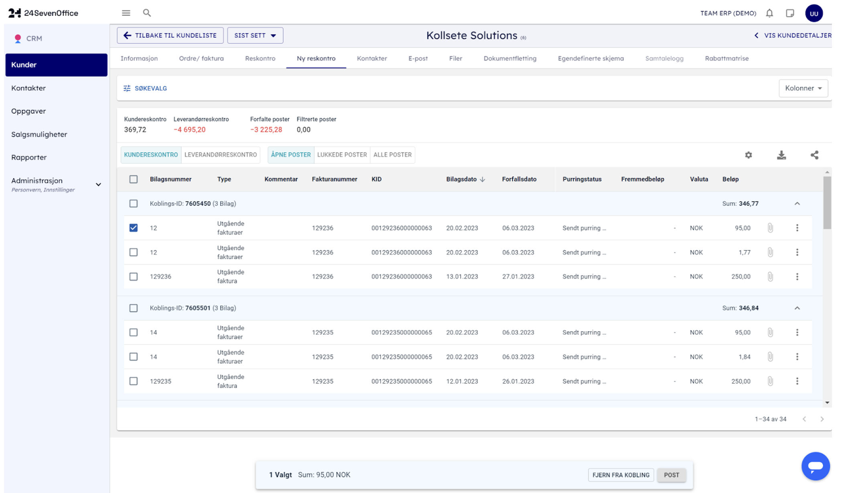Switch to the Rabattmatrise tab
The height and width of the screenshot is (493, 848).
pyautogui.click(x=727, y=58)
